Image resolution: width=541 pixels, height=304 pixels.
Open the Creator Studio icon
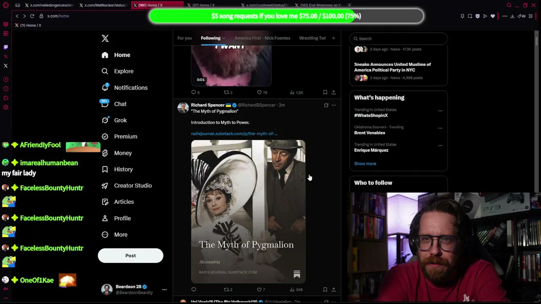pyautogui.click(x=105, y=185)
